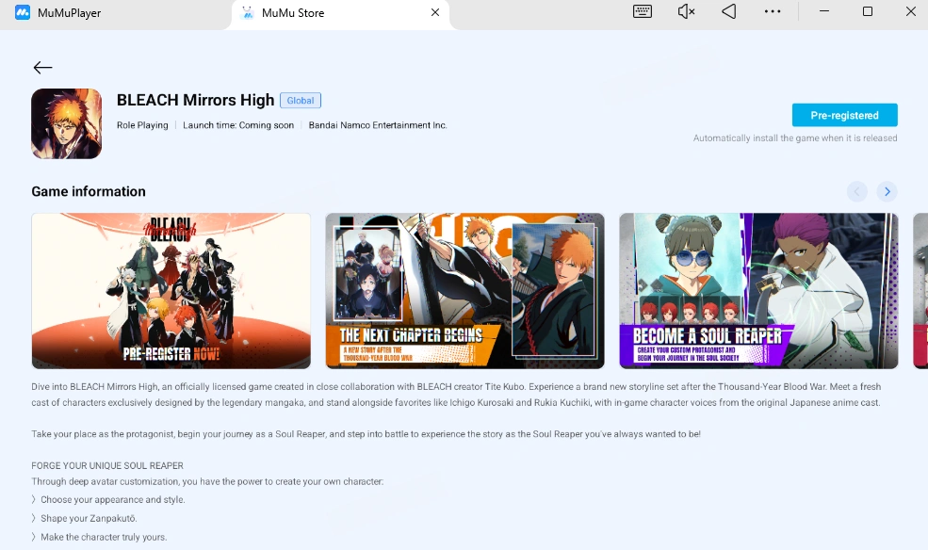This screenshot has width=928, height=550.
Task: Click the Global region tag
Action: pos(301,101)
